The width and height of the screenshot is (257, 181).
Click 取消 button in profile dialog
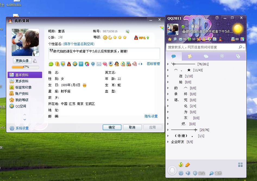tap(132, 127)
